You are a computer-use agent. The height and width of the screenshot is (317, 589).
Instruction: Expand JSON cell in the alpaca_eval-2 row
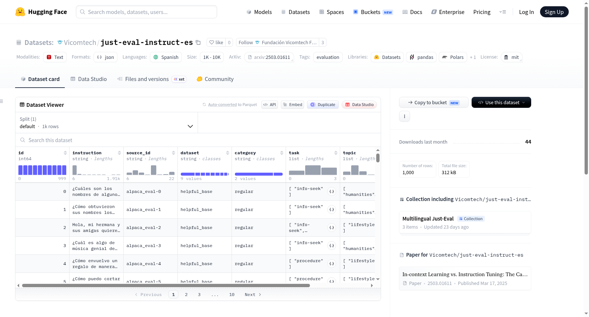point(332,228)
